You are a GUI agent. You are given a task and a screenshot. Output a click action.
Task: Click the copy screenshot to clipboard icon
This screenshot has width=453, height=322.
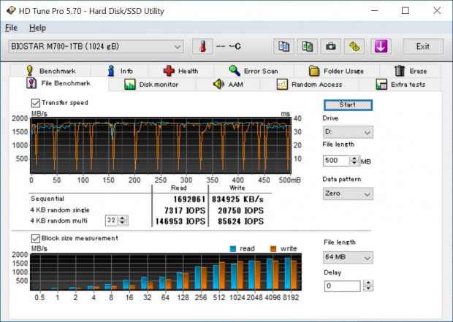coord(308,47)
